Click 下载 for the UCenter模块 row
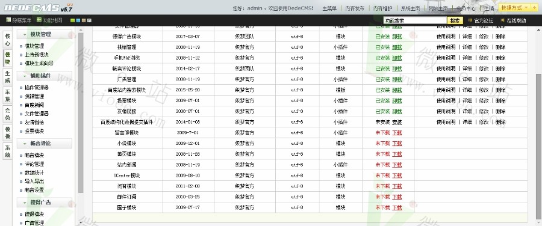This screenshot has height=226, width=542. pos(397,176)
